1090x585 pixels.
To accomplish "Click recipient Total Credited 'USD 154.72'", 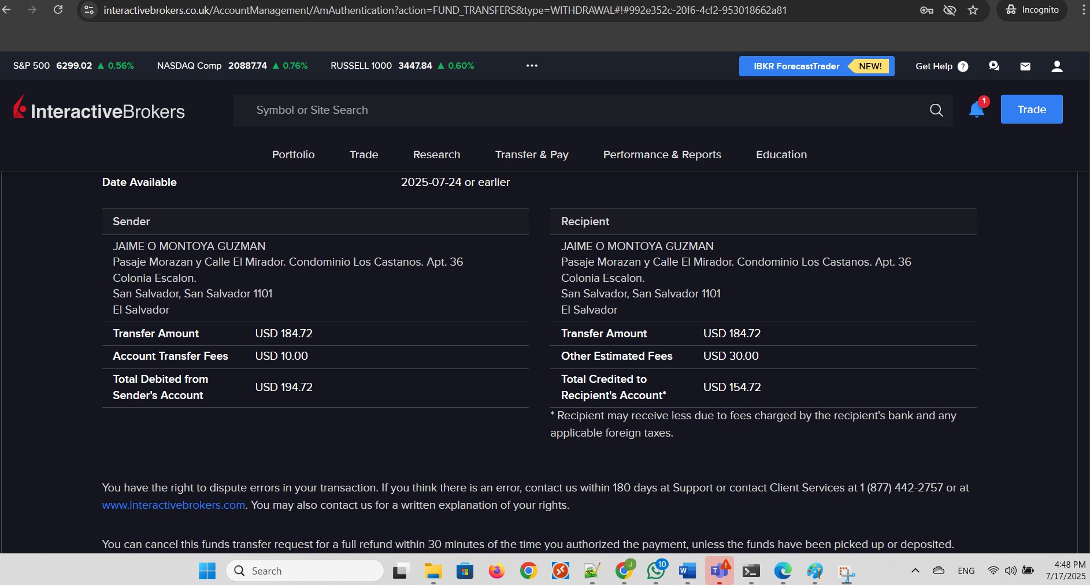I will pos(732,387).
